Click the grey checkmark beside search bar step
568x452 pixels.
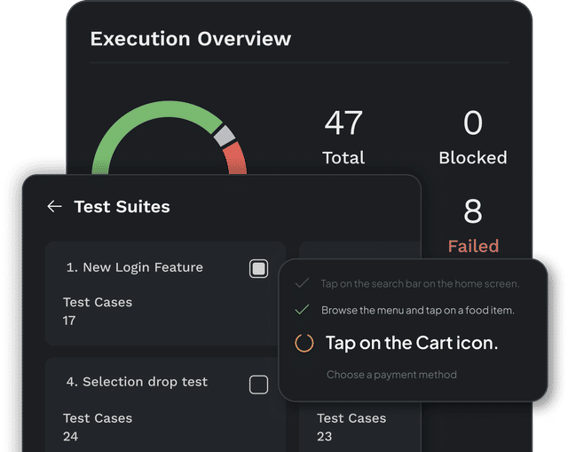(x=303, y=283)
